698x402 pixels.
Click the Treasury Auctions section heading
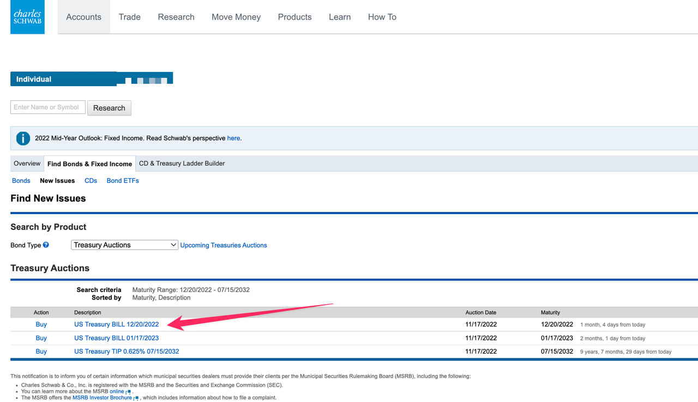tap(50, 268)
